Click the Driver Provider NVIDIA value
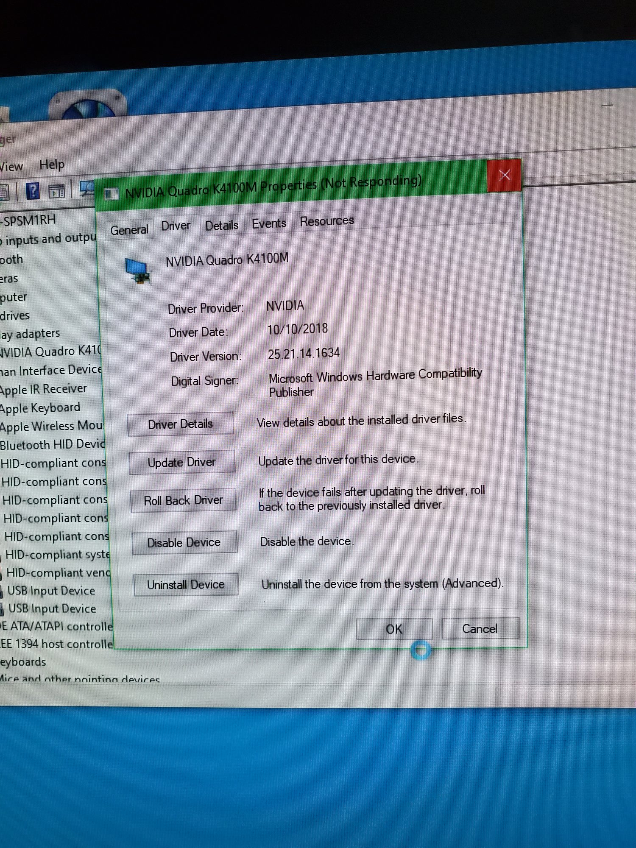 285,306
